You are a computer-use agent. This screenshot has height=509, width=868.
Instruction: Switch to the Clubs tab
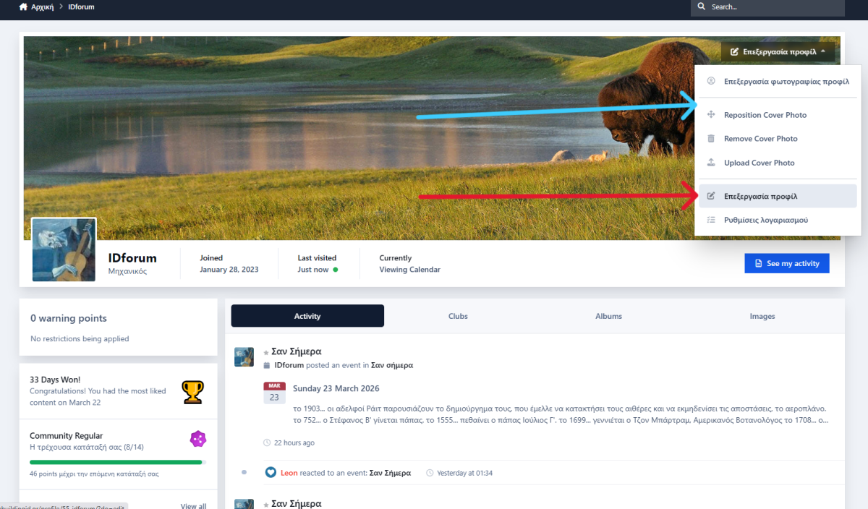coord(458,316)
